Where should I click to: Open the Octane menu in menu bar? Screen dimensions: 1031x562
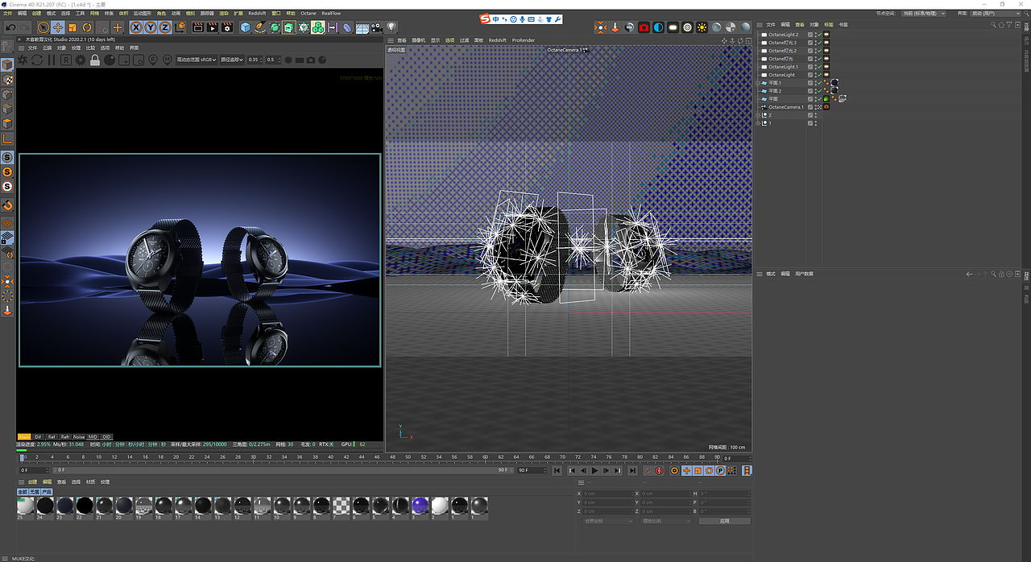(308, 14)
